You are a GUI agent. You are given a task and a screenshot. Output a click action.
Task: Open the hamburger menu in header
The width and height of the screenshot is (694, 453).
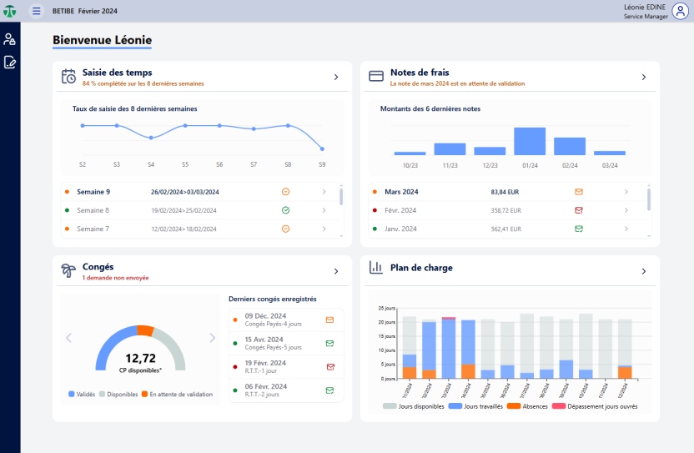(x=36, y=11)
